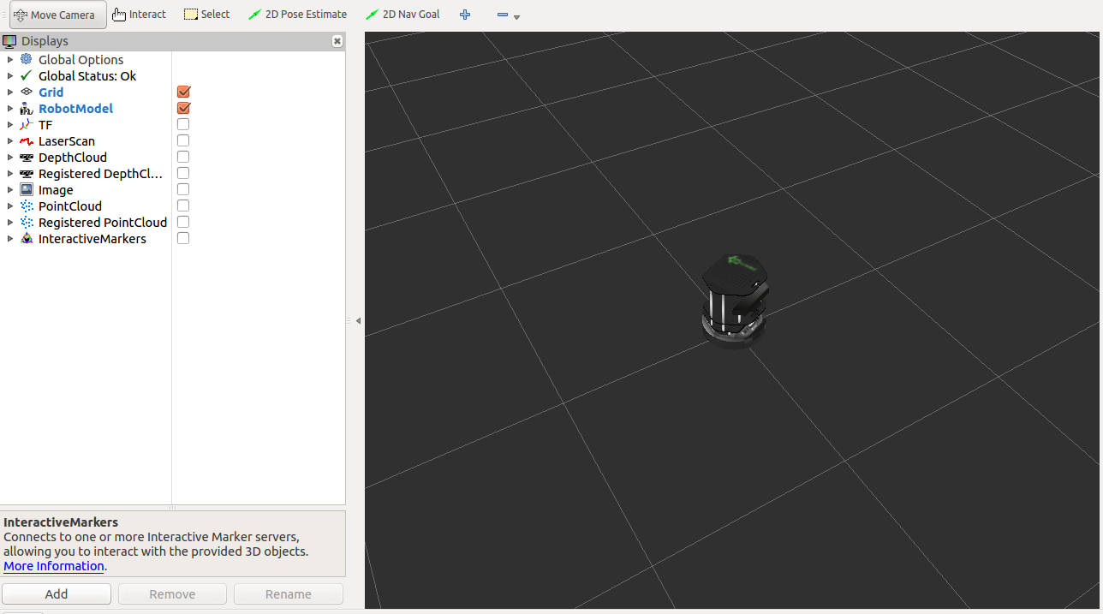The image size is (1103, 614).
Task: Select the Move Camera tool
Action: 57,14
